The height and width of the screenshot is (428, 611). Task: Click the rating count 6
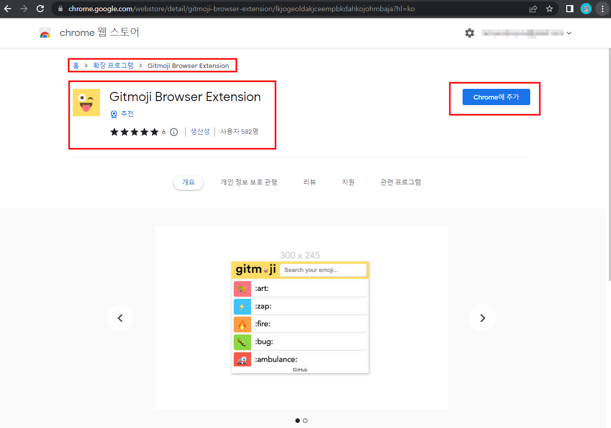point(164,132)
